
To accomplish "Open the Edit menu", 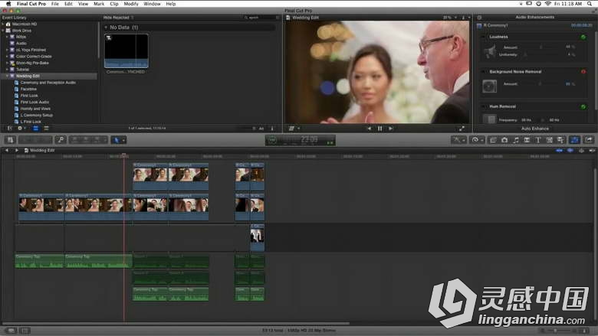I will tap(68, 4).
